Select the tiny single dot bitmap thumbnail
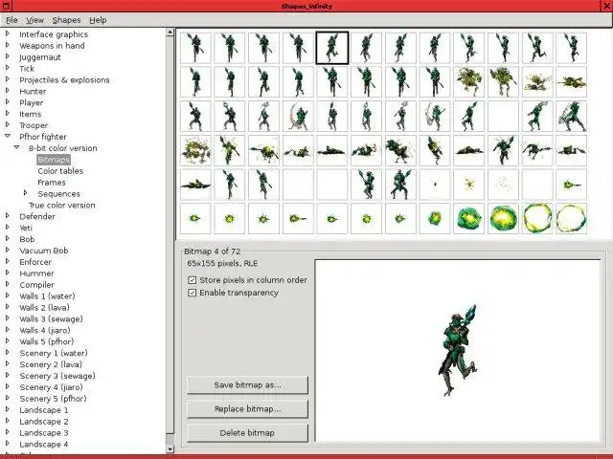613x459 pixels. [x=435, y=185]
